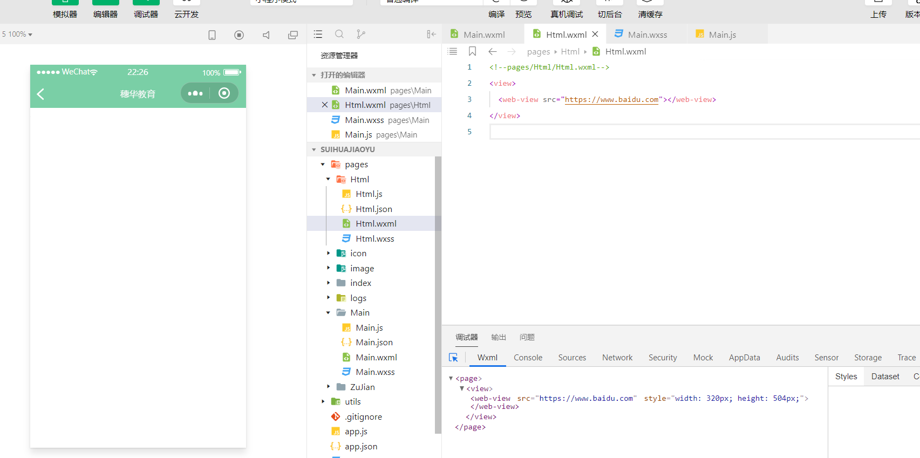
Task: Open the AppData debugger tab
Action: [744, 357]
